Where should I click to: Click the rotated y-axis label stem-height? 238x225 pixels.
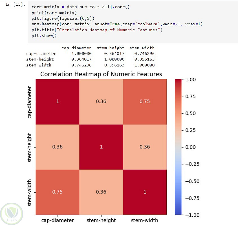pyautogui.click(x=30, y=147)
